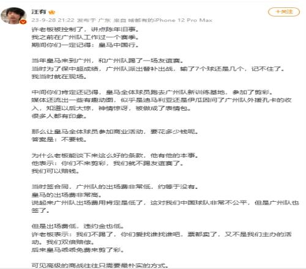This screenshot has width=306, height=269.
Task: Follow the user with the +关注 button
Action: pyautogui.click(x=284, y=12)
